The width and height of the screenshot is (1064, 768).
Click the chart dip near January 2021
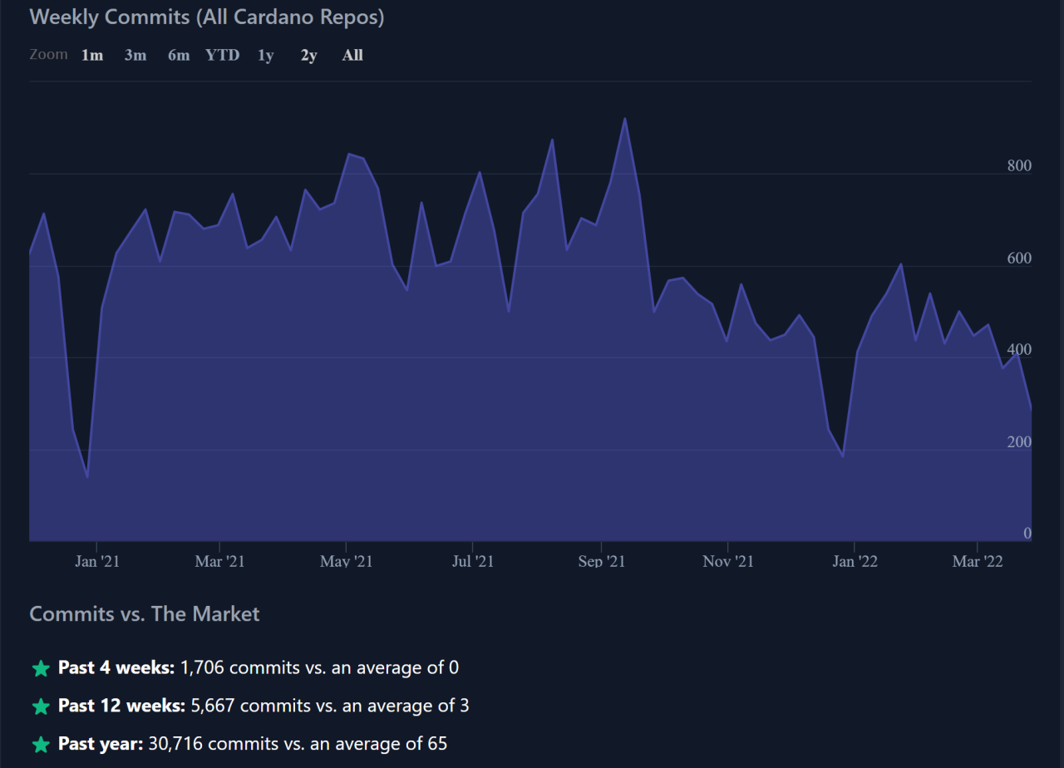pyautogui.click(x=87, y=475)
